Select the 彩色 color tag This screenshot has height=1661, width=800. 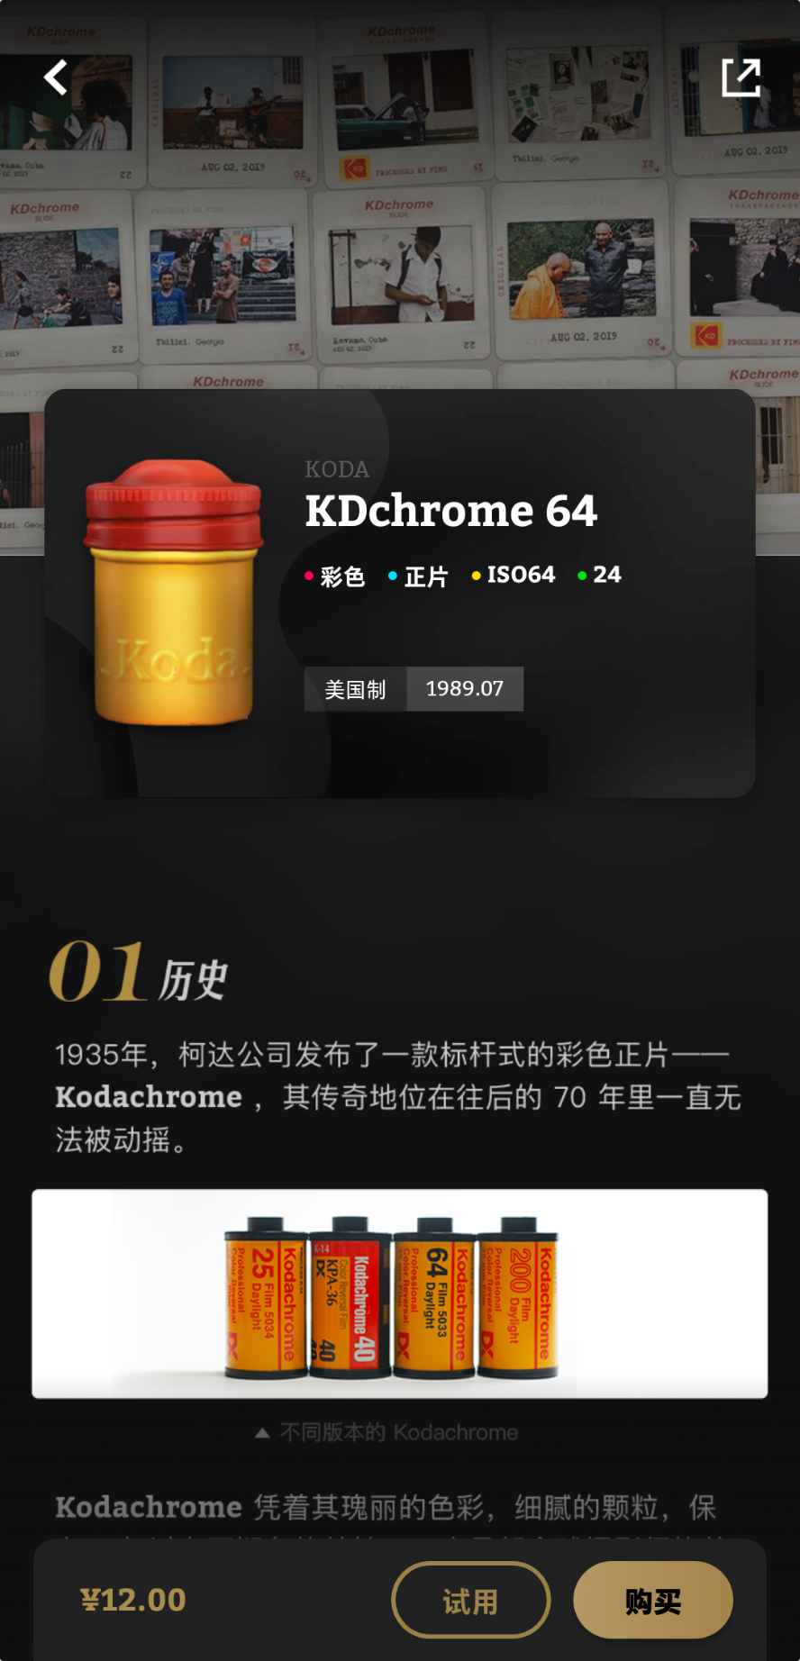click(x=335, y=576)
